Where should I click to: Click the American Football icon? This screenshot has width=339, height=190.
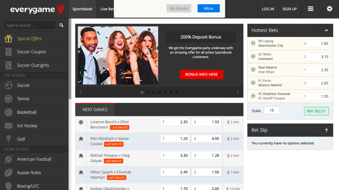pos(8,159)
